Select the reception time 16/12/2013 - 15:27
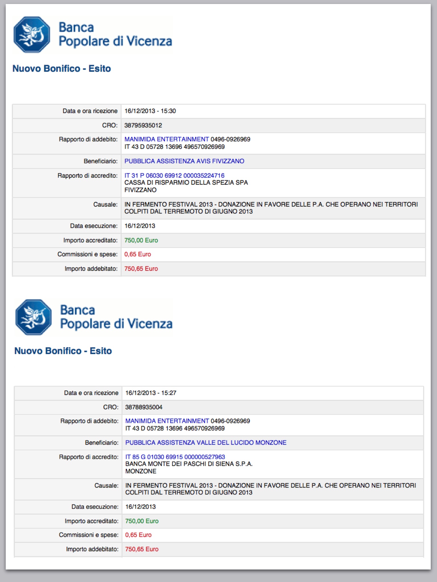 pos(151,393)
